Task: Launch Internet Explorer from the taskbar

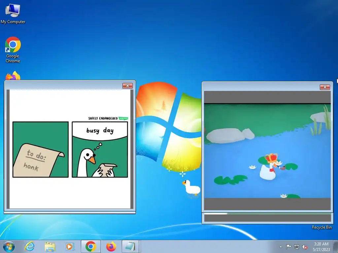Action: 29,246
